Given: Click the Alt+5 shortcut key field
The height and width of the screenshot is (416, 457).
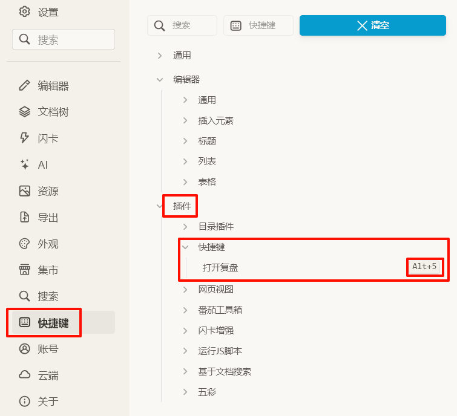Looking at the screenshot, I should 424,267.
